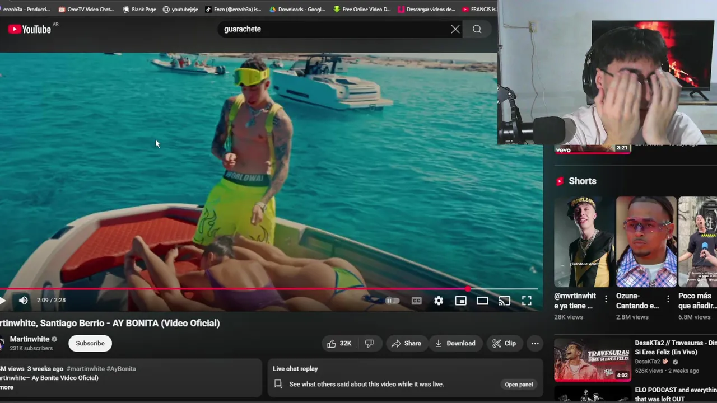The width and height of the screenshot is (717, 403).
Task: Switch to the Free Online Video D... tab
Action: [x=362, y=10]
